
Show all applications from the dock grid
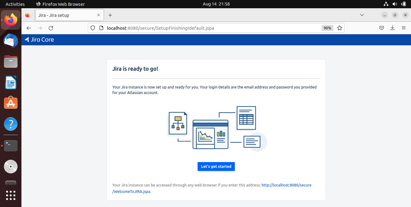click(x=11, y=195)
